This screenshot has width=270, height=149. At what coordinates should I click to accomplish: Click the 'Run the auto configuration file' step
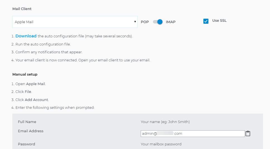[43, 44]
